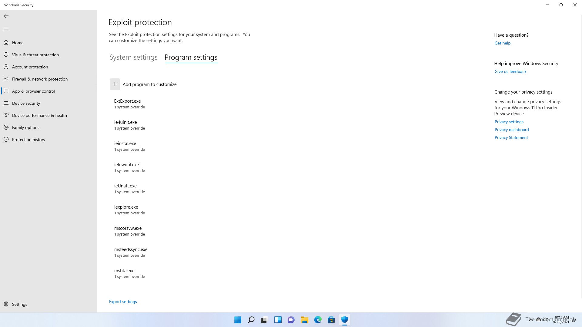The width and height of the screenshot is (582, 327).
Task: Launch Microsoft Edge from taskbar
Action: (x=318, y=320)
